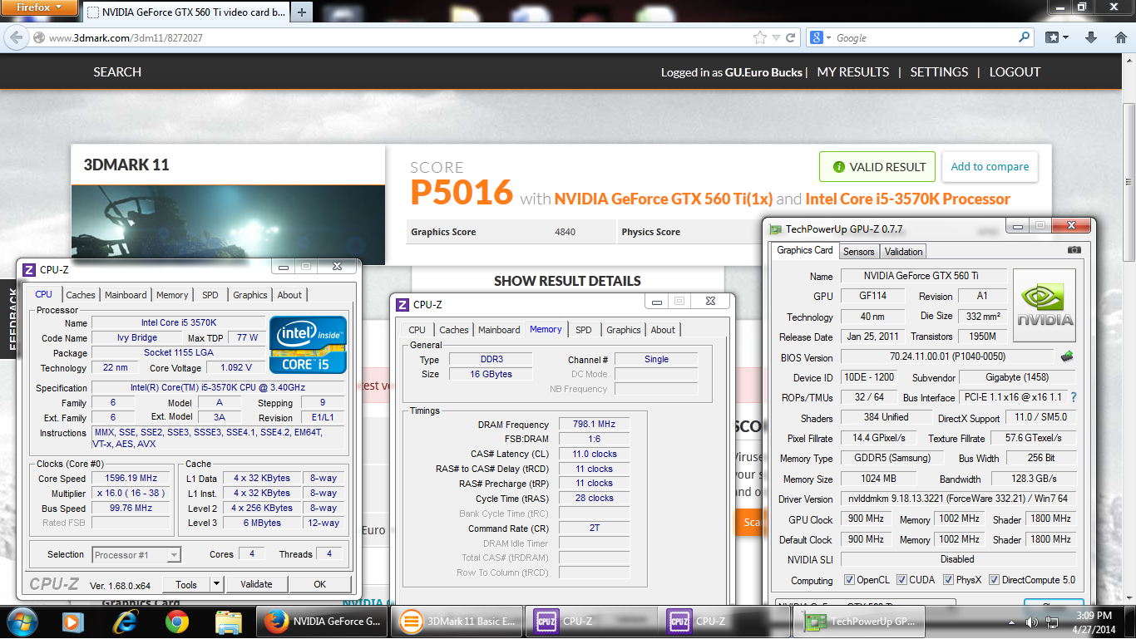Click the Bus Interface question mark icon
Viewport: 1136px width, 639px height.
[1074, 397]
